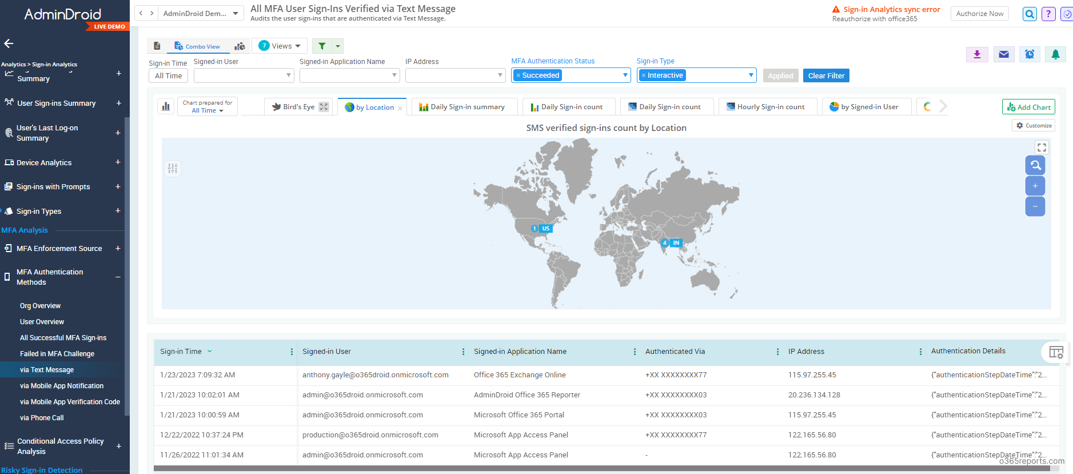
Task: Open Sign-in Time column menu dots
Action: [292, 352]
